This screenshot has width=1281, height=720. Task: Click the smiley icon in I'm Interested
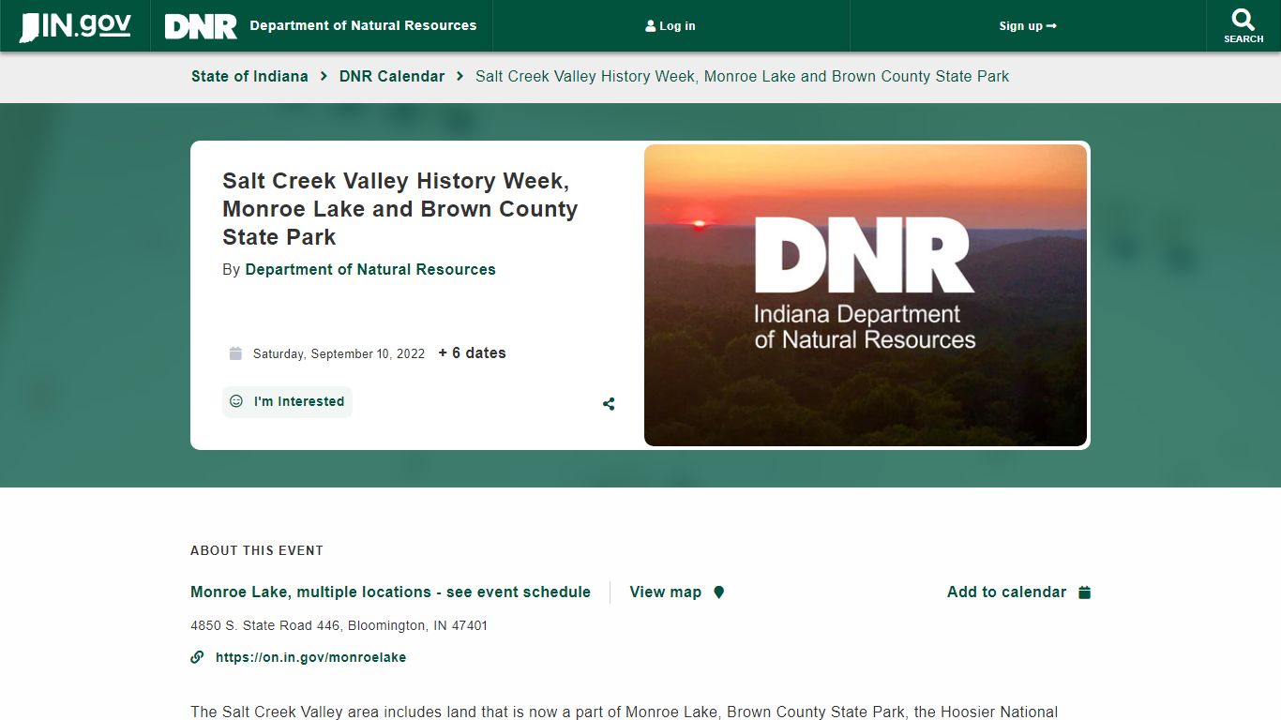pos(236,401)
